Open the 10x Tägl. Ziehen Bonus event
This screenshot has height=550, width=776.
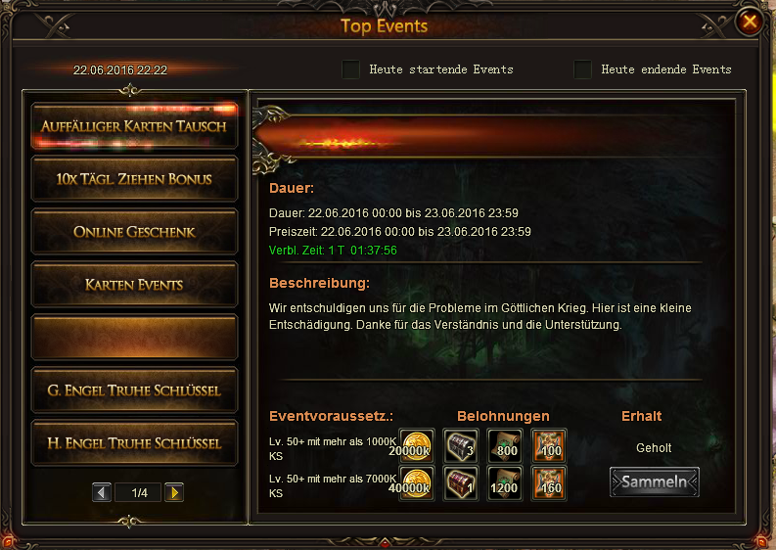(134, 179)
